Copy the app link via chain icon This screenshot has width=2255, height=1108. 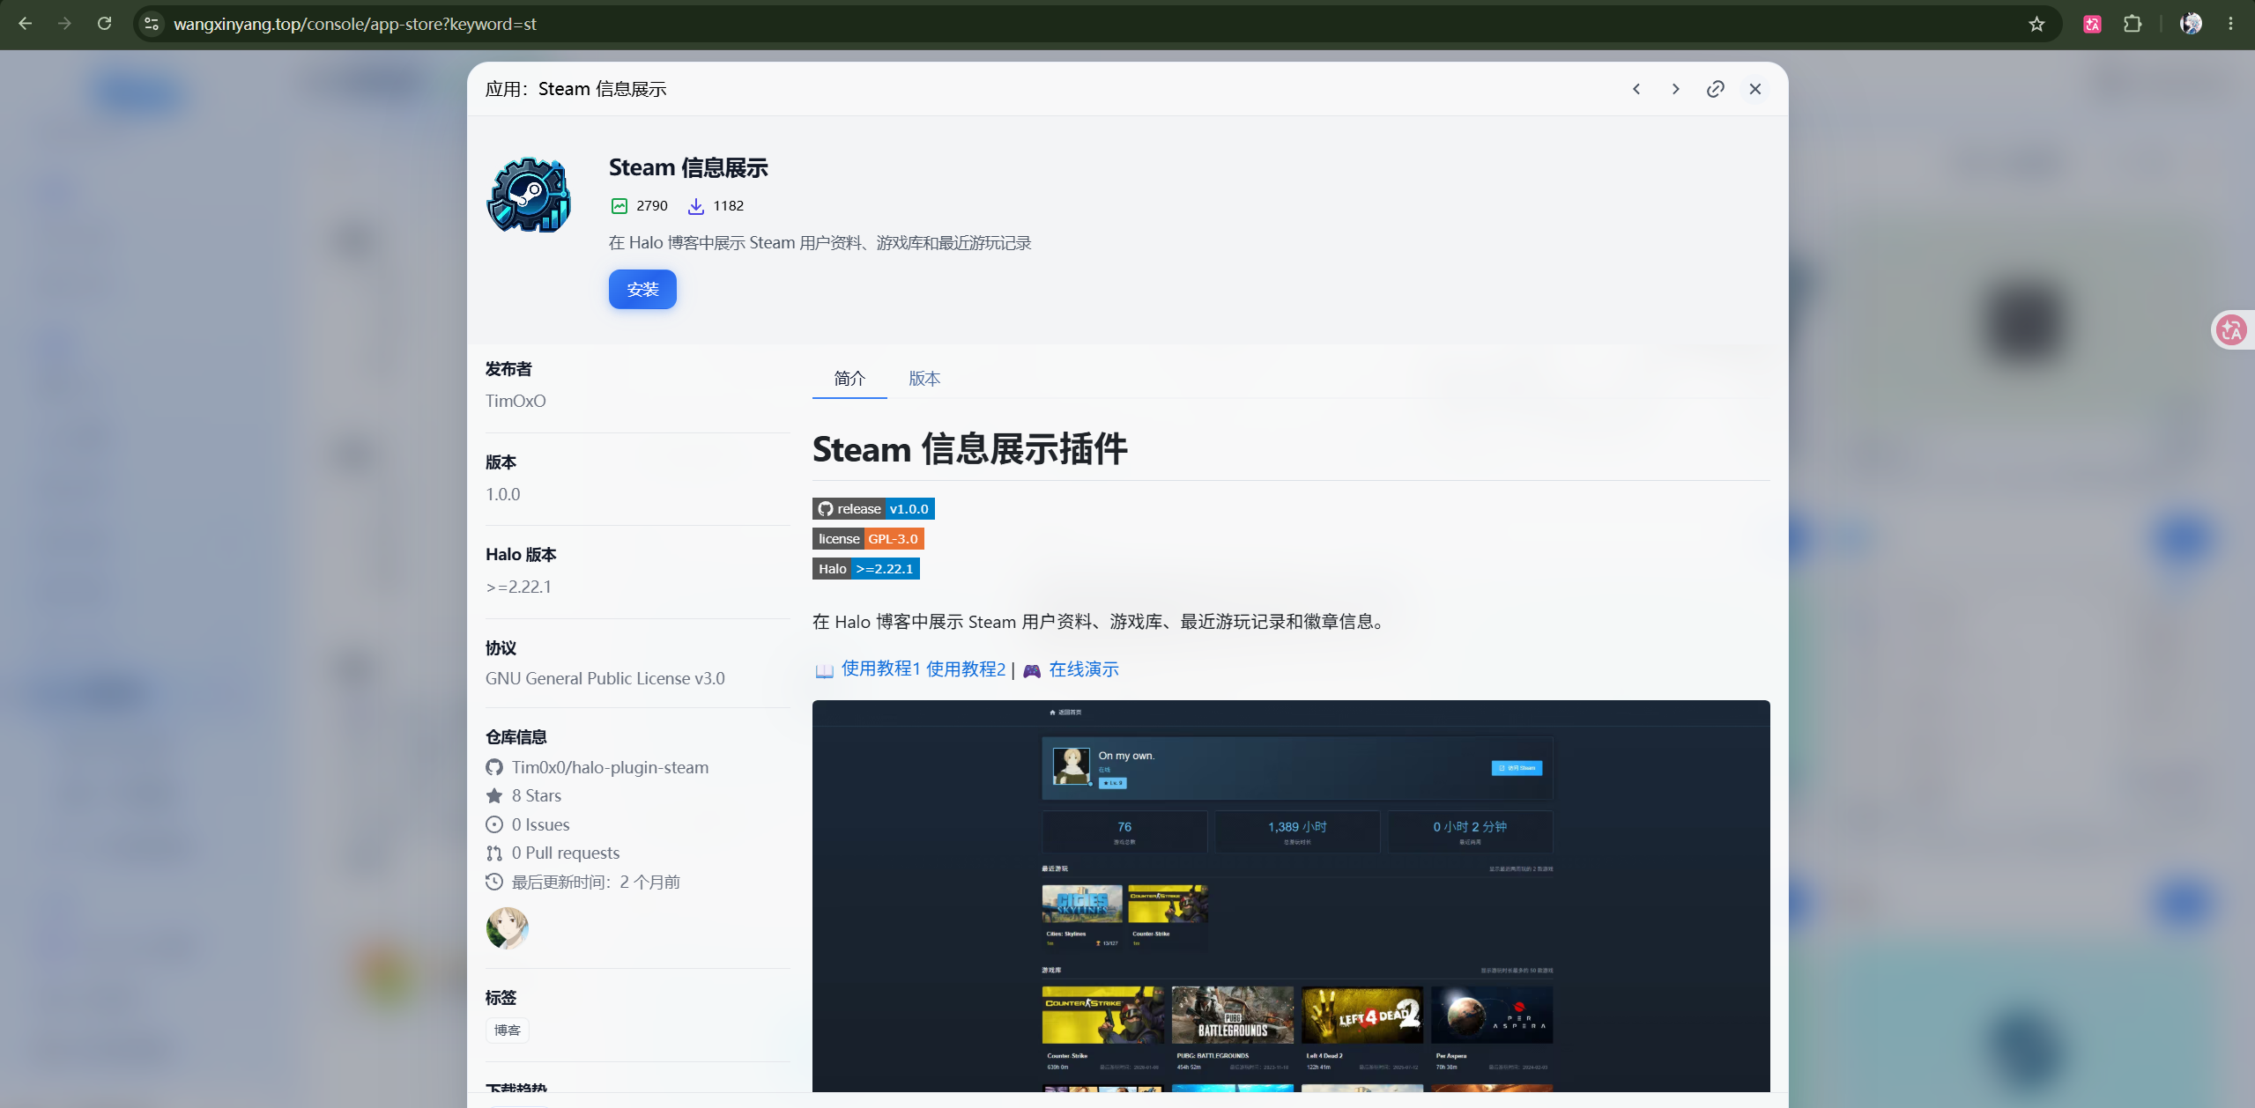[1716, 89]
